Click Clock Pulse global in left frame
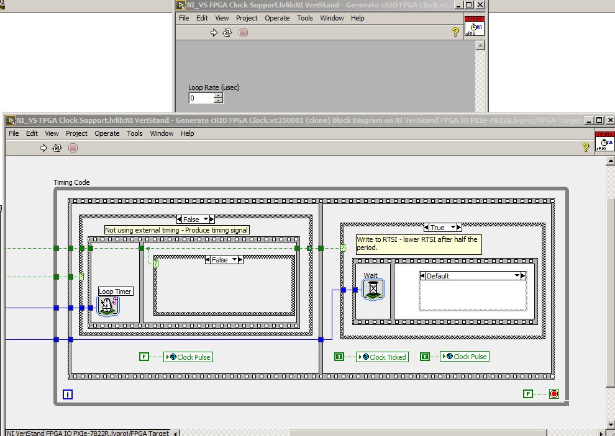This screenshot has width=615, height=436. pos(188,357)
